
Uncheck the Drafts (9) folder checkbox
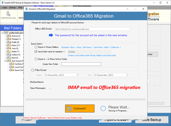8,42
